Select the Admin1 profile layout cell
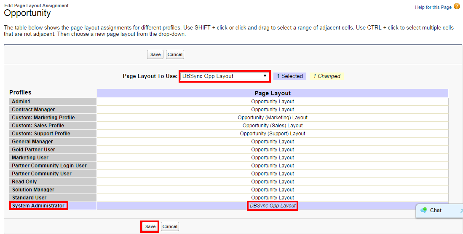Image resolution: width=463 pixels, height=234 pixels. (273, 102)
